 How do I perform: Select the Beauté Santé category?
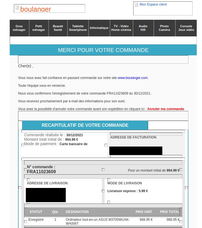click(x=58, y=28)
